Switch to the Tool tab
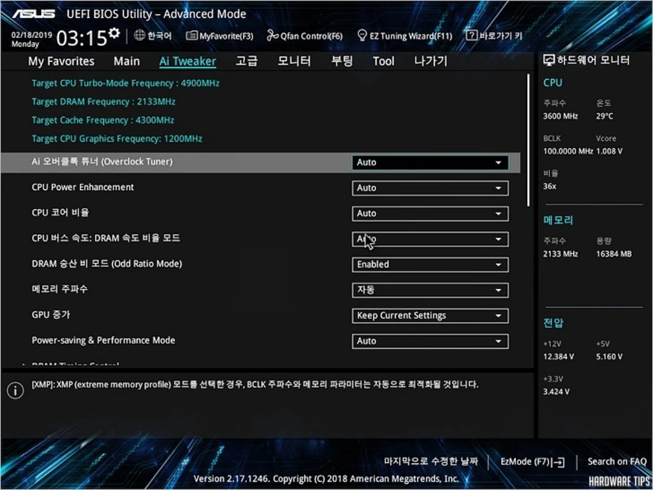 tap(383, 61)
